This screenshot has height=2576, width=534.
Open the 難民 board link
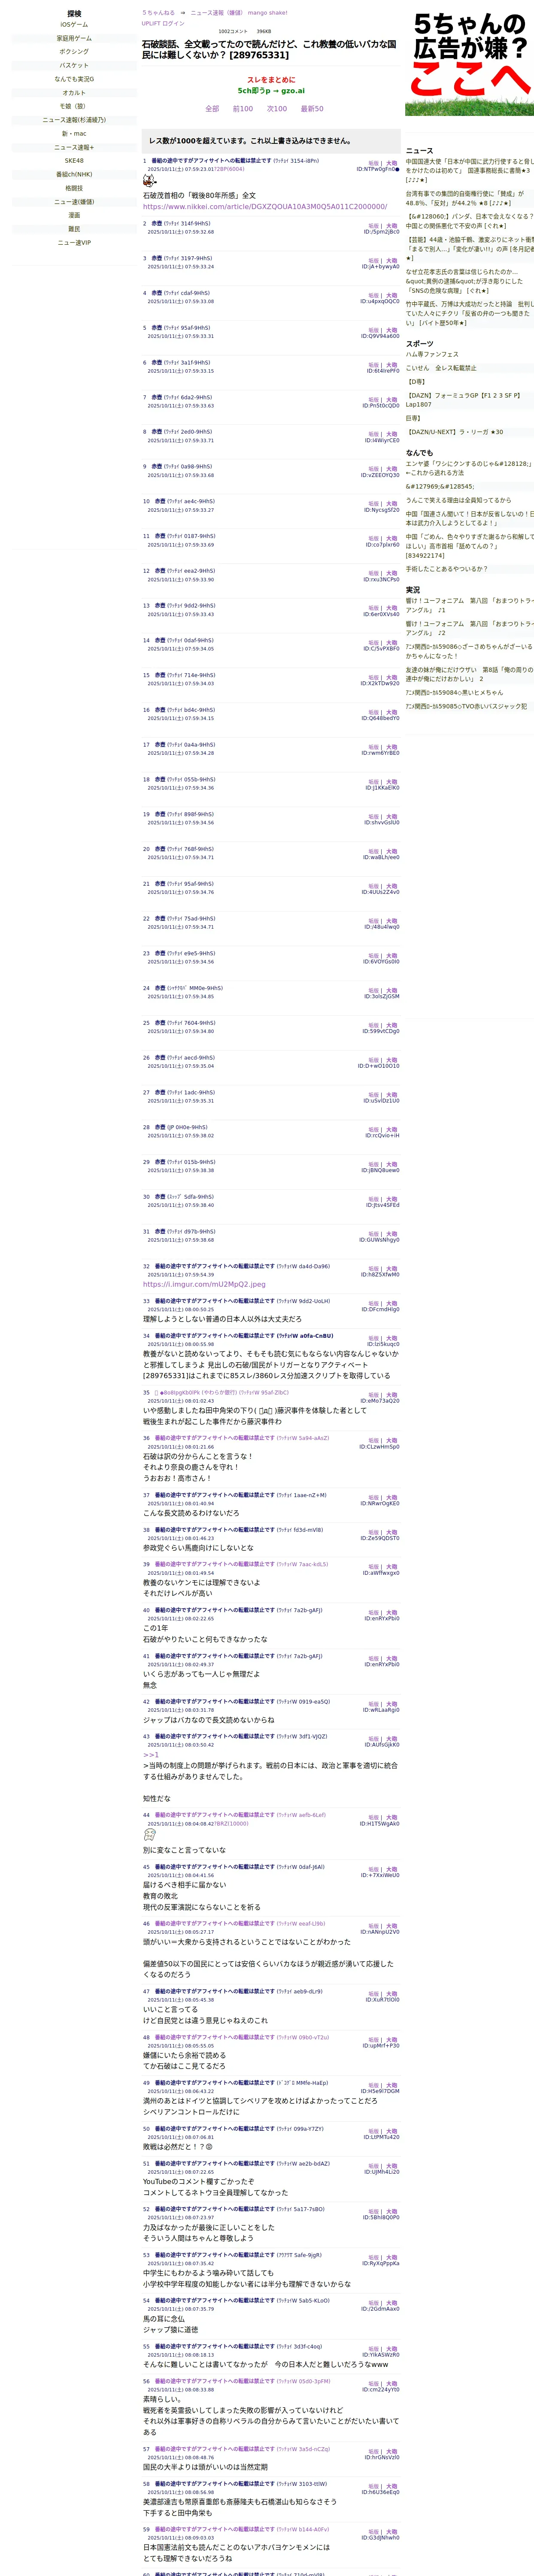[x=74, y=229]
